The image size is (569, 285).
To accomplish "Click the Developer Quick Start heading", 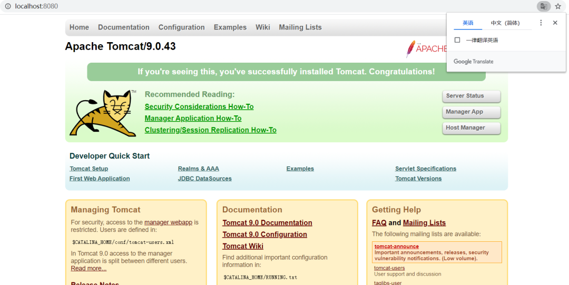I will 110,156.
